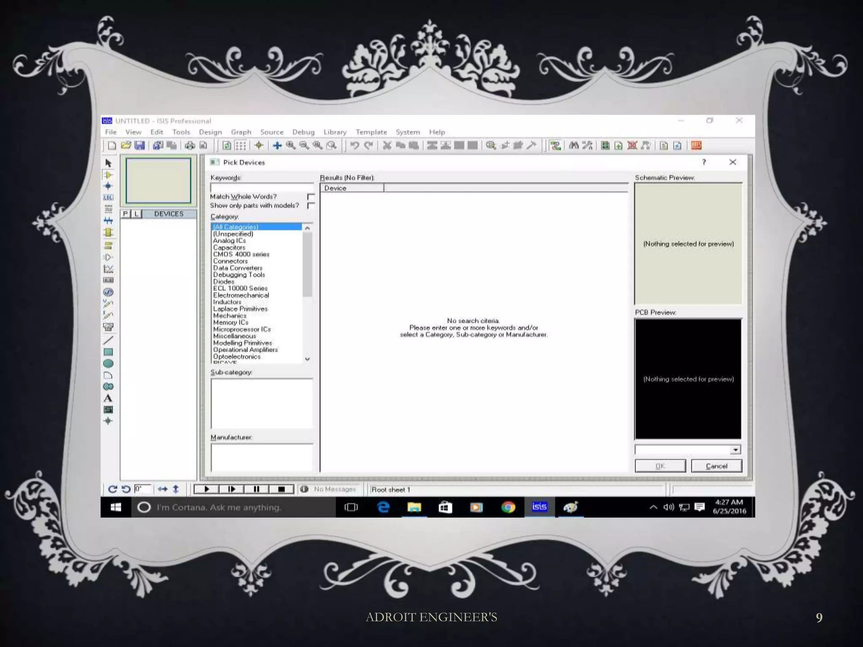Click the Zoom In magnifier icon
The width and height of the screenshot is (863, 647).
[x=291, y=145]
